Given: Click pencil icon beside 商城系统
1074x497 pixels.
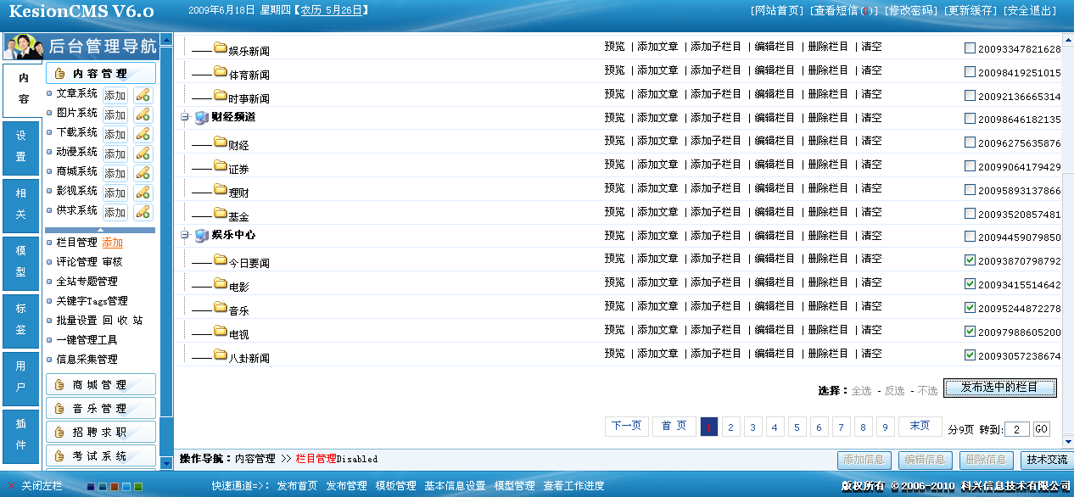Looking at the screenshot, I should tap(143, 173).
